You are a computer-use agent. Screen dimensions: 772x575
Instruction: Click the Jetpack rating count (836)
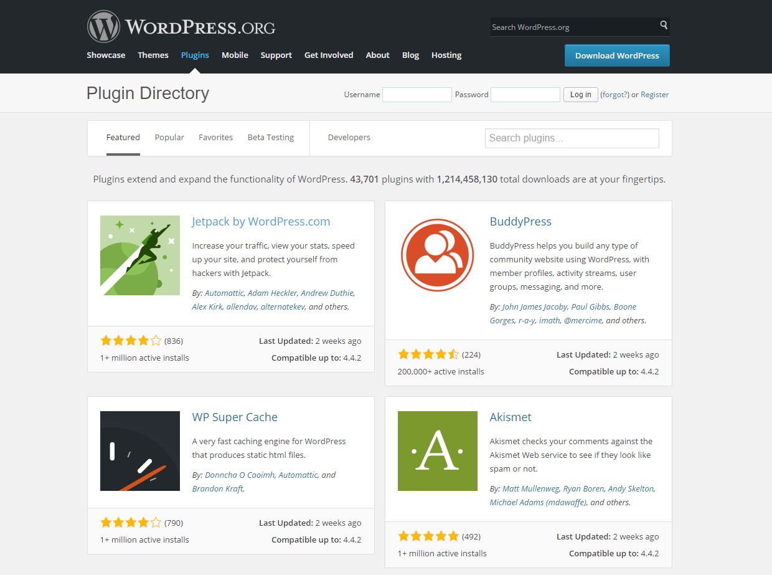pyautogui.click(x=174, y=341)
